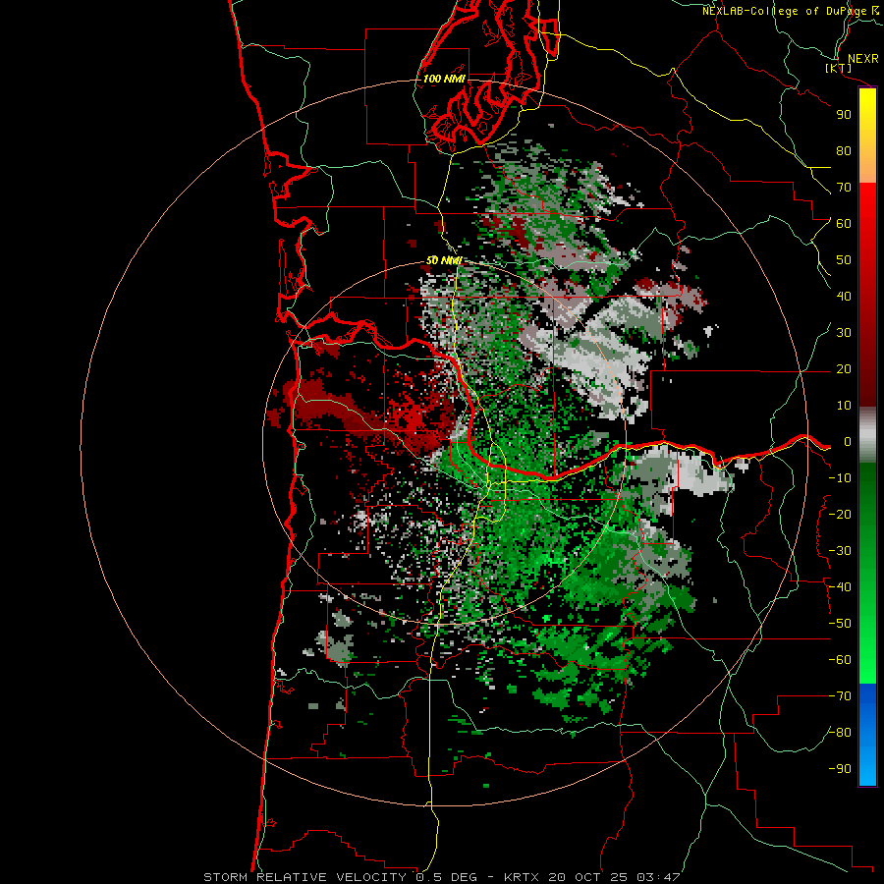Click STORM RELATIVE VELOCITY in the caption

[307, 877]
